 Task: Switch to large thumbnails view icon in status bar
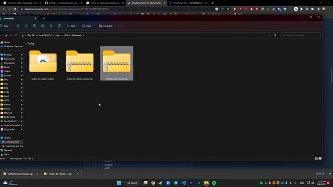coord(320,158)
